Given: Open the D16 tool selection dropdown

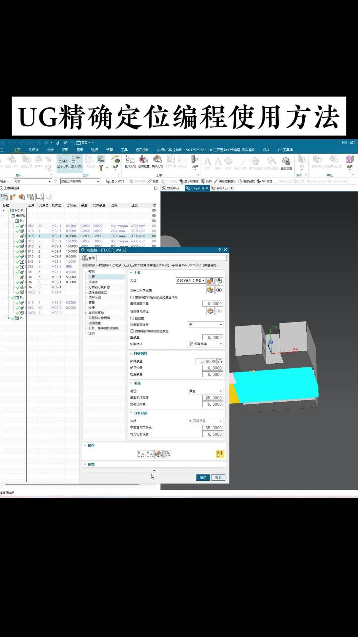Looking at the screenshot, I should pos(191,281).
